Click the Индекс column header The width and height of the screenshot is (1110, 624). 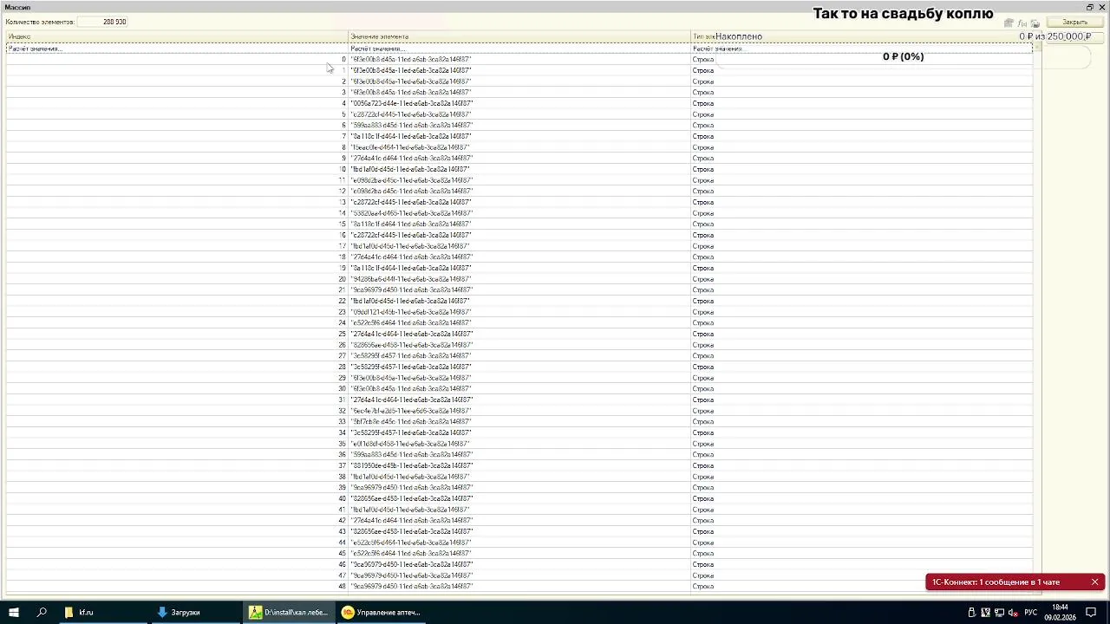[x=177, y=36]
